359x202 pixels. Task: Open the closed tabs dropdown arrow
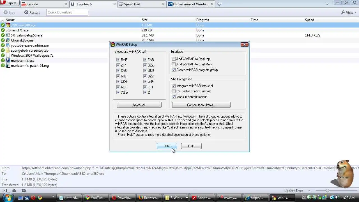(x=327, y=4)
